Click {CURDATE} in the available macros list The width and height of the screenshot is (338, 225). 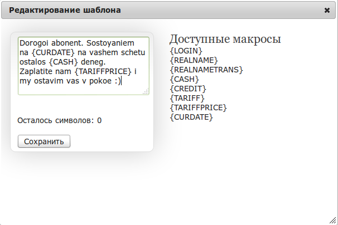coord(191,117)
